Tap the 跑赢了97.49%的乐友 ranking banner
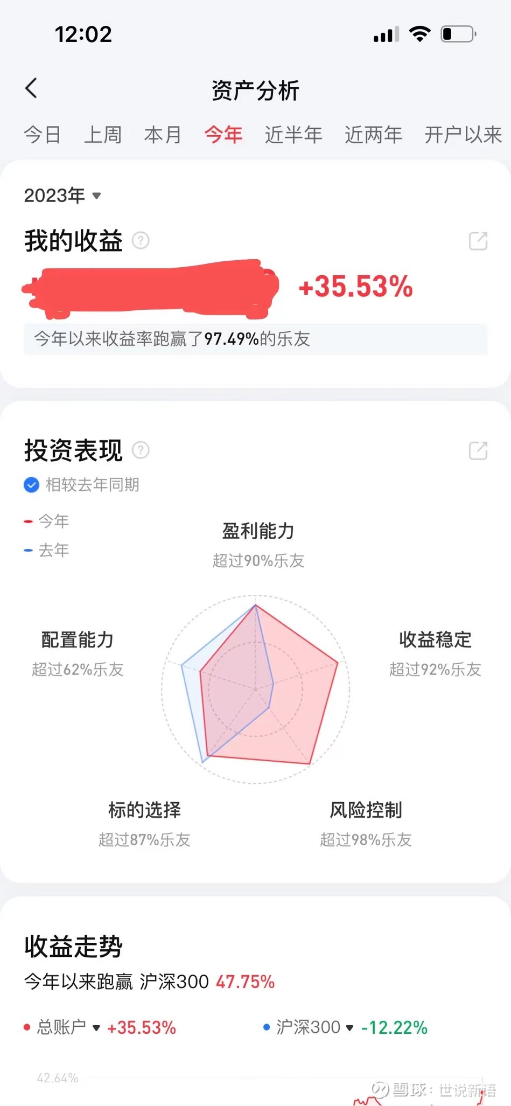 click(255, 339)
